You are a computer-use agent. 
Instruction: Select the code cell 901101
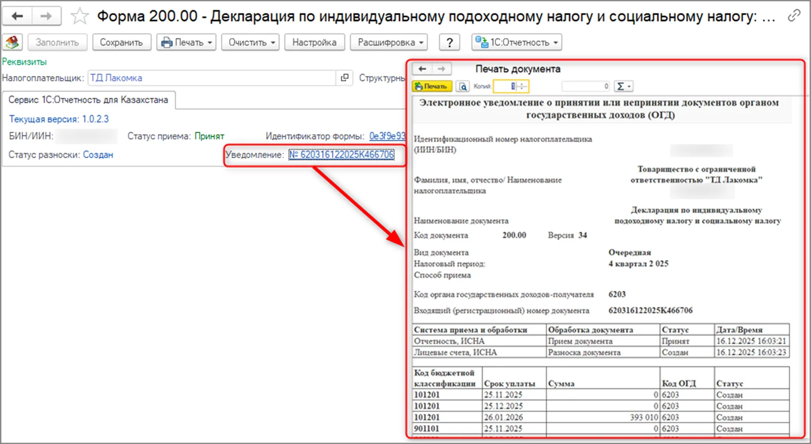pyautogui.click(x=448, y=429)
